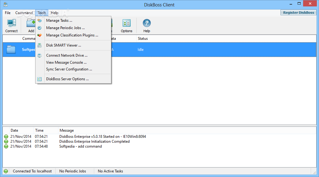This screenshot has height=177, width=319.
Task: Click the DiskBoss Server Options icon
Action: coord(39,79)
